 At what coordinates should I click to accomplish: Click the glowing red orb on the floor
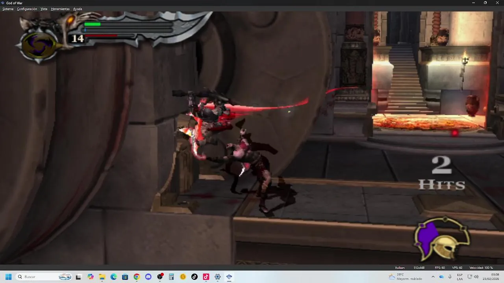[455, 133]
